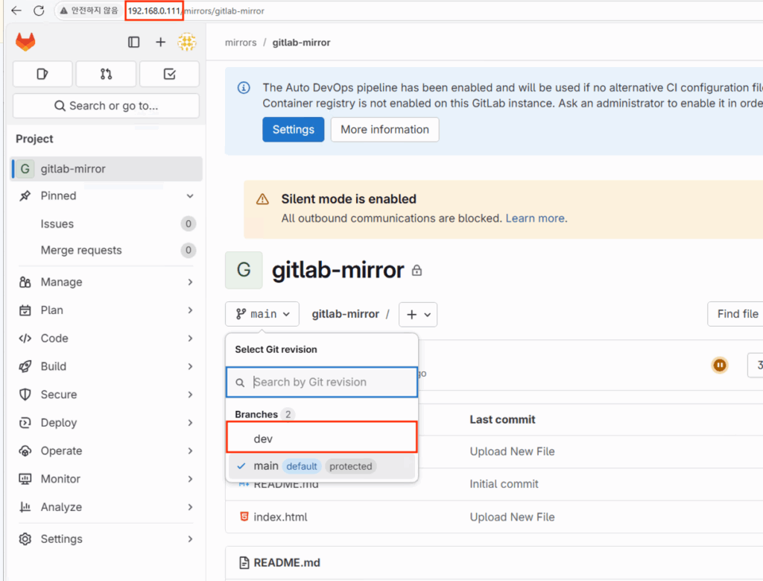Focus the Search by Git revision field
Screen dimensions: 763x581
coord(322,382)
